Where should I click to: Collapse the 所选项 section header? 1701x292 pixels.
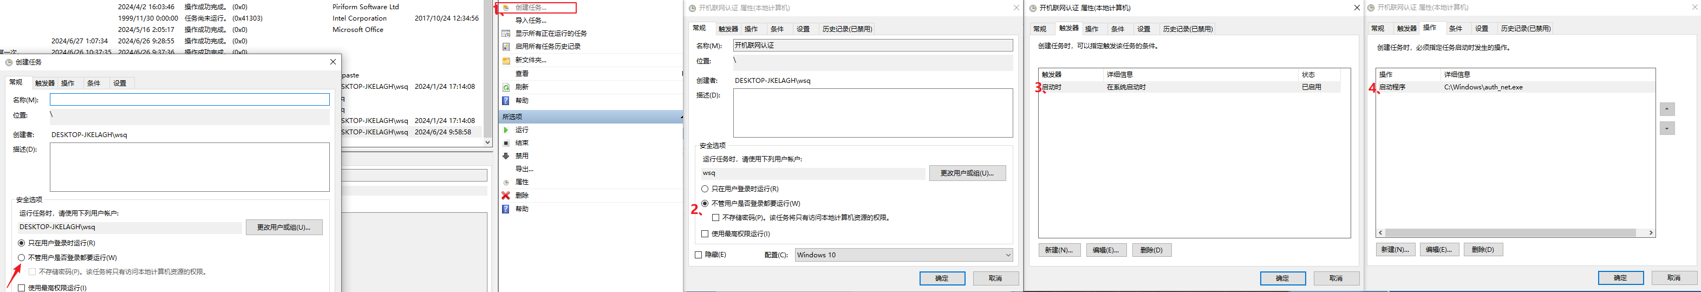coord(681,117)
